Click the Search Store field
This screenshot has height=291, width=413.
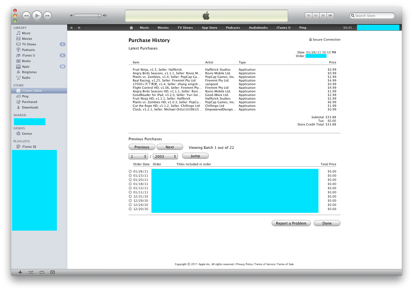pyautogui.click(x=372, y=16)
